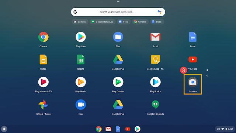Go to the first launcher page dot

coord(207,70)
